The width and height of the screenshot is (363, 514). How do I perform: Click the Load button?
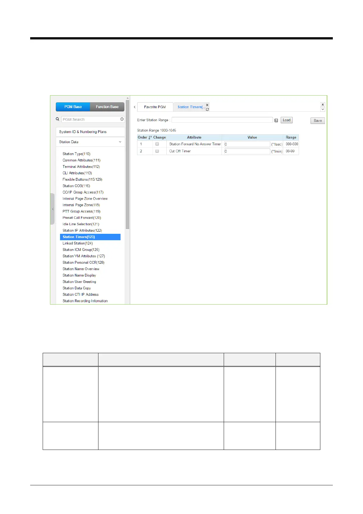(x=286, y=120)
